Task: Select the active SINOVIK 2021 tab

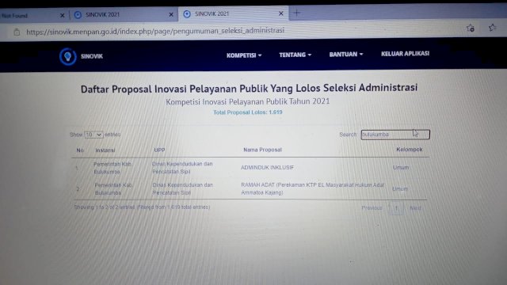Action: click(x=233, y=13)
